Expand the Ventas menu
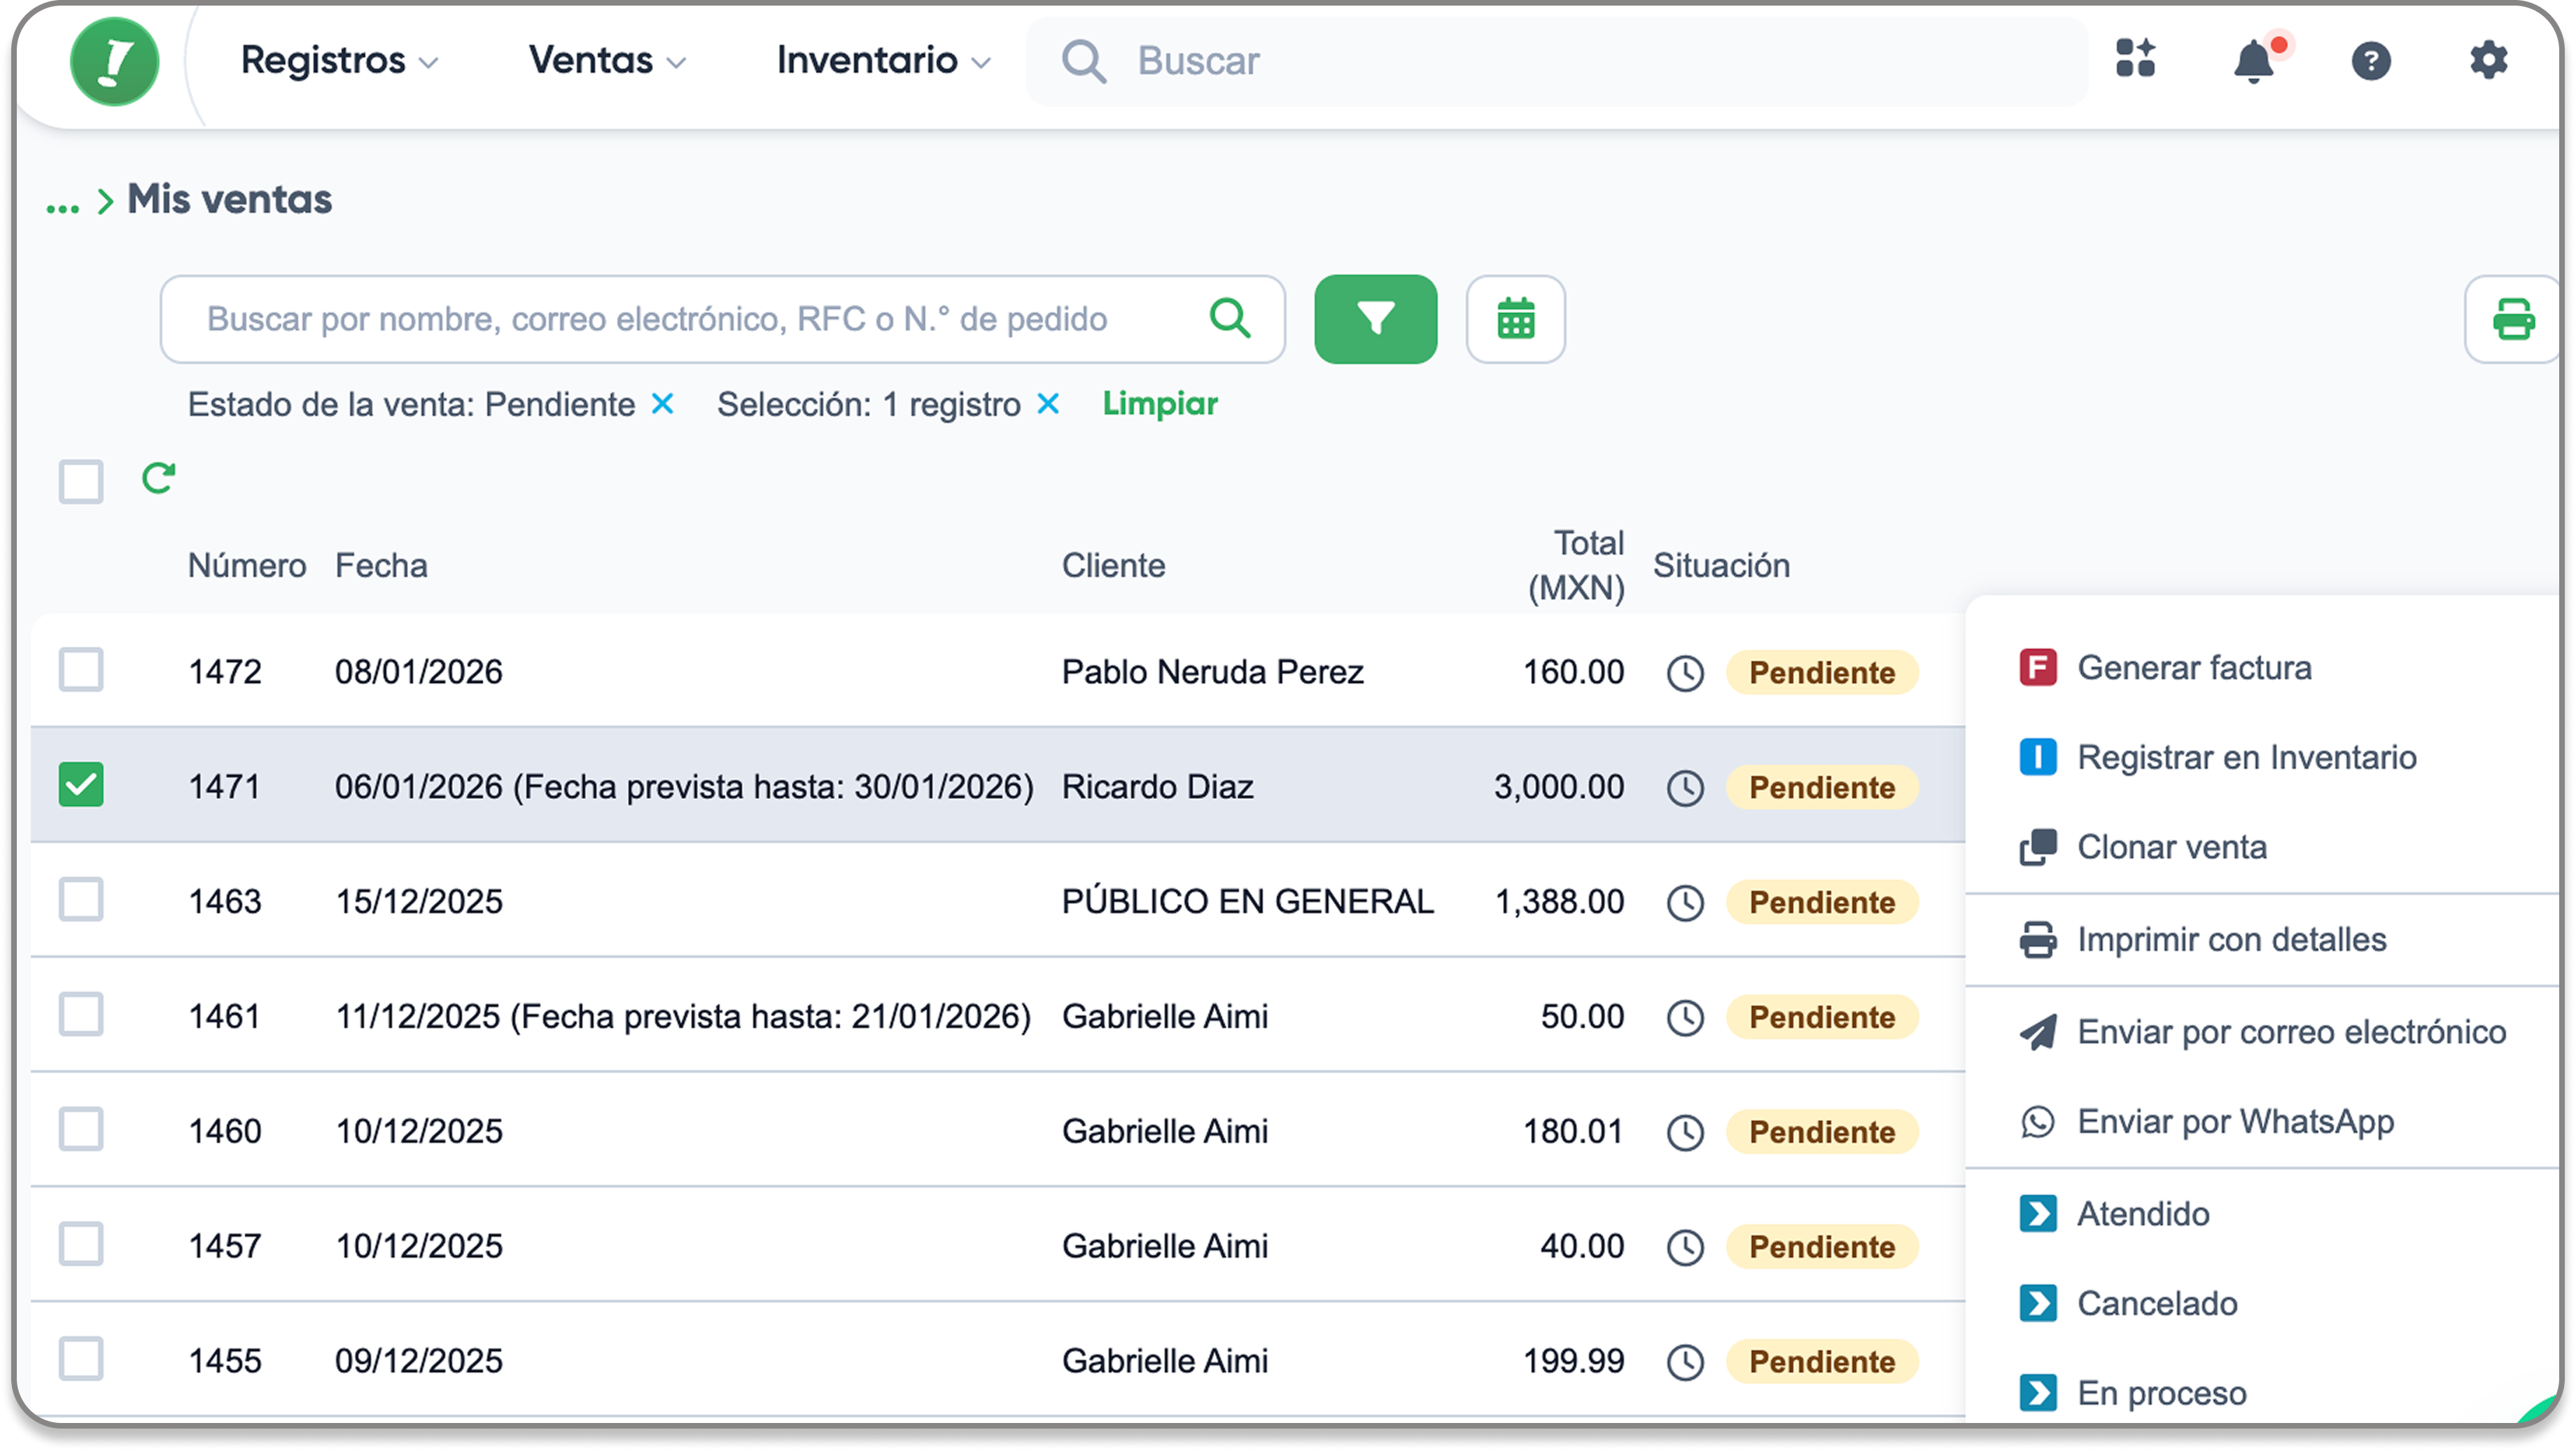Image resolution: width=2576 pixels, height=1451 pixels. (x=607, y=61)
